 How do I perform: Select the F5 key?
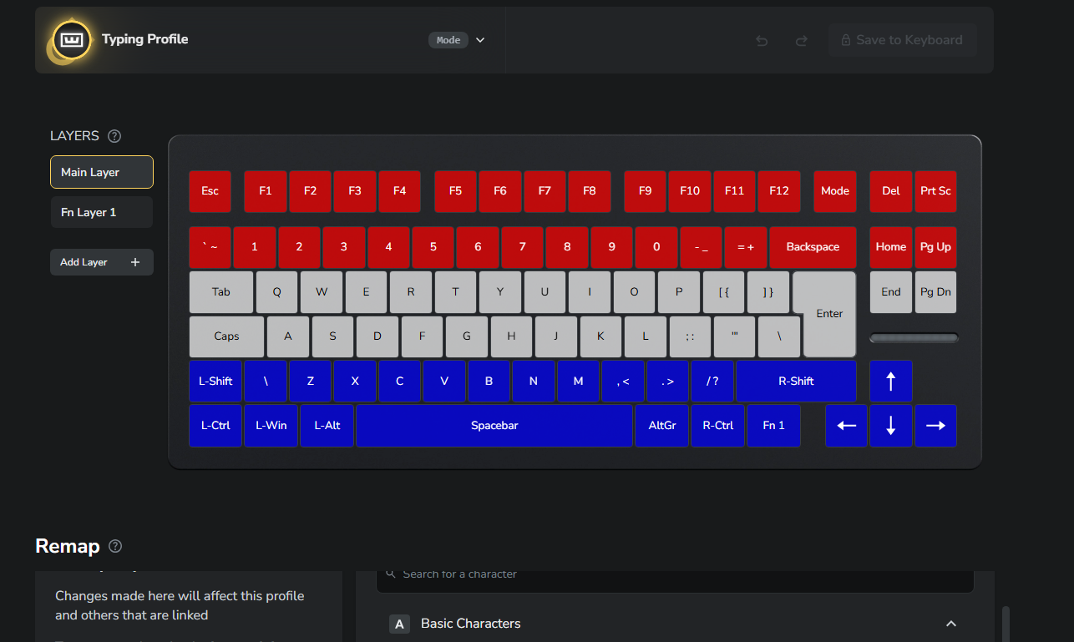pyautogui.click(x=455, y=191)
